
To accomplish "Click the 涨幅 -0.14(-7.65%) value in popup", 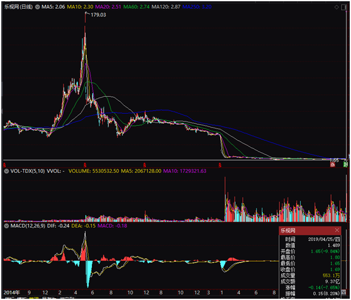I will click(324, 287).
